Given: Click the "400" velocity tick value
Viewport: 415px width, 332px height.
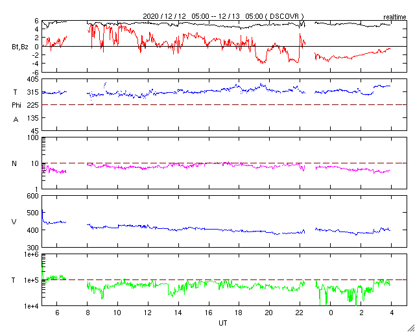Looking at the screenshot, I should [x=33, y=230].
